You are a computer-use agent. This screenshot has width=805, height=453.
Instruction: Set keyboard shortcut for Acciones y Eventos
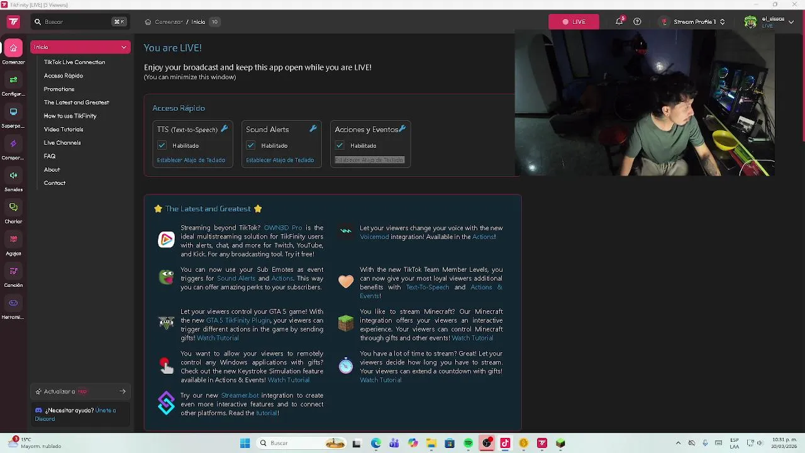(369, 160)
